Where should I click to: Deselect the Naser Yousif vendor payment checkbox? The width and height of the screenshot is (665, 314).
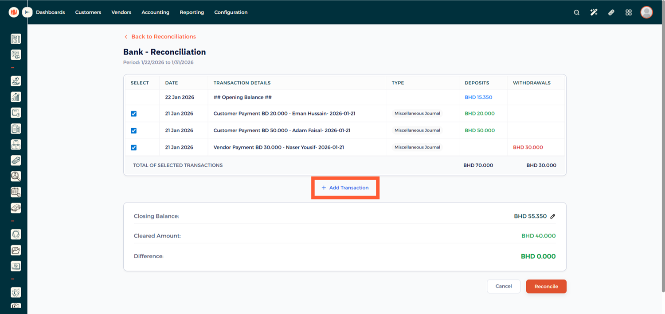click(134, 147)
